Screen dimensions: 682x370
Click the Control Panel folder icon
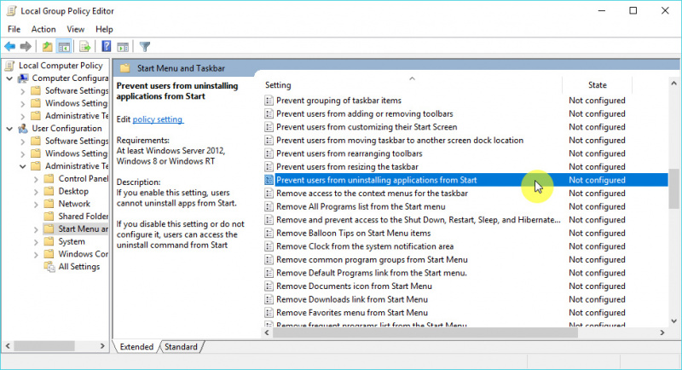(49, 179)
